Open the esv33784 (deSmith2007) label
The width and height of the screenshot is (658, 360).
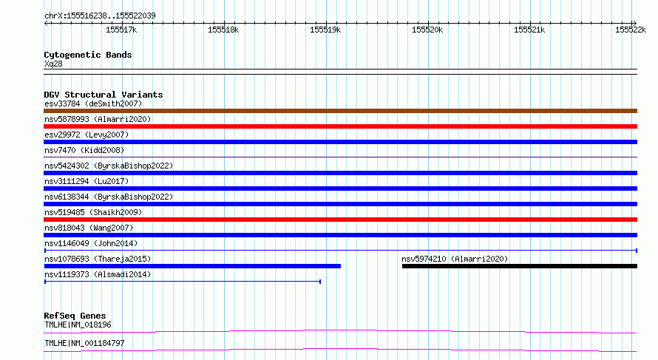[93, 103]
